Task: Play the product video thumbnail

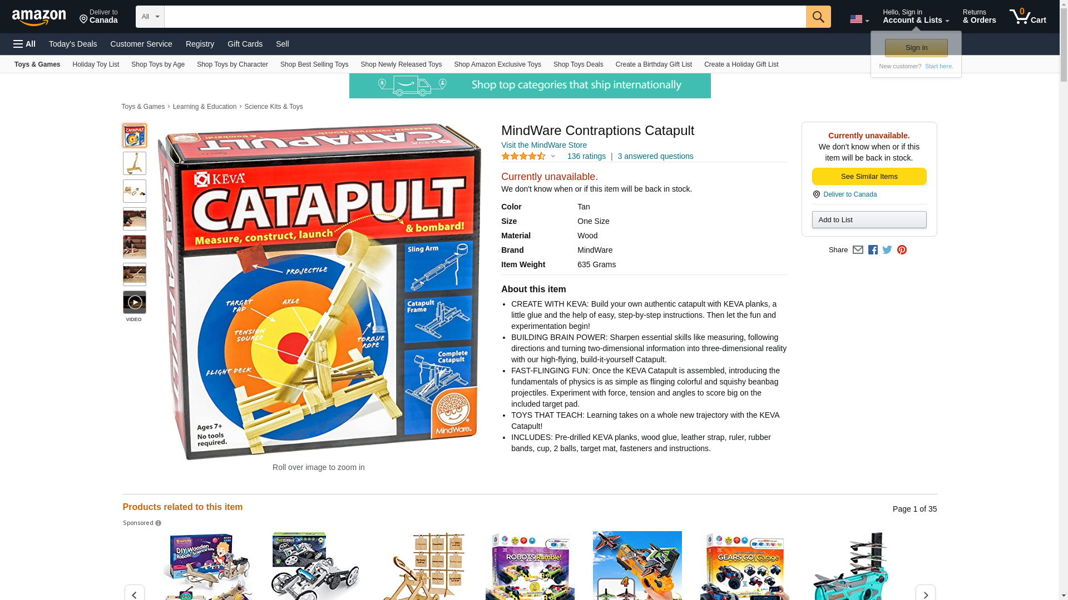Action: pyautogui.click(x=135, y=302)
